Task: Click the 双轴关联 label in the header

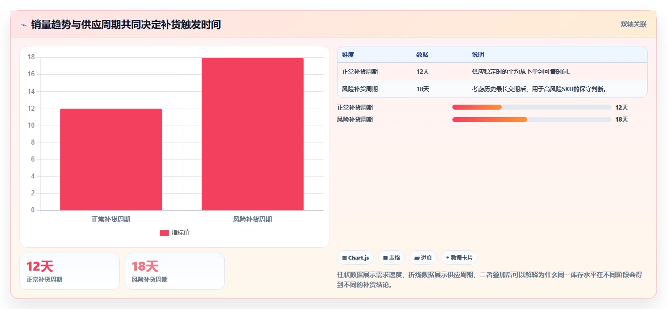Action: click(x=633, y=24)
